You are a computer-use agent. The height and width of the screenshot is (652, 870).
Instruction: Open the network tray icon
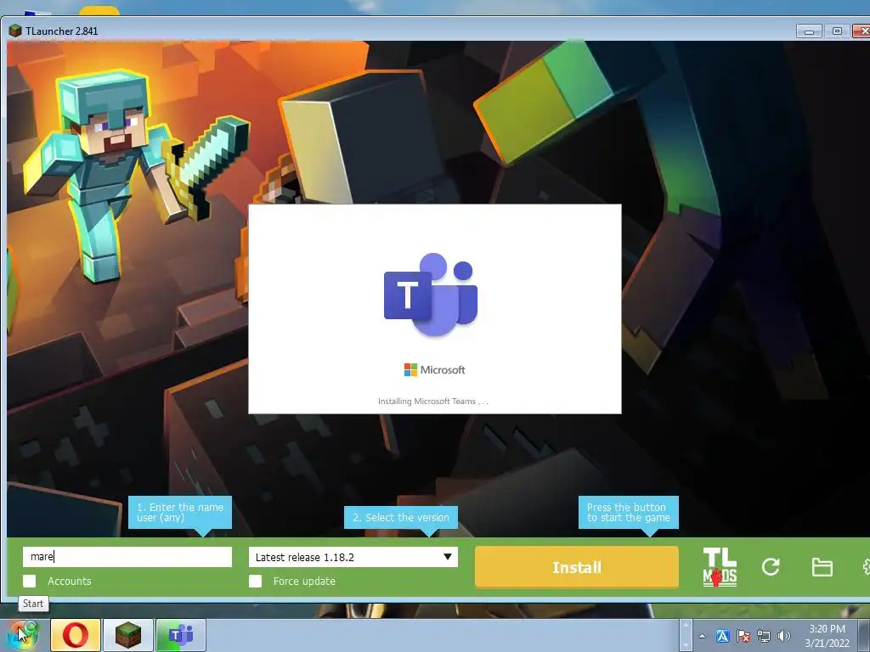pos(764,636)
